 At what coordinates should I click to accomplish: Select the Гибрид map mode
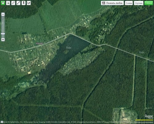tap(149, 3)
